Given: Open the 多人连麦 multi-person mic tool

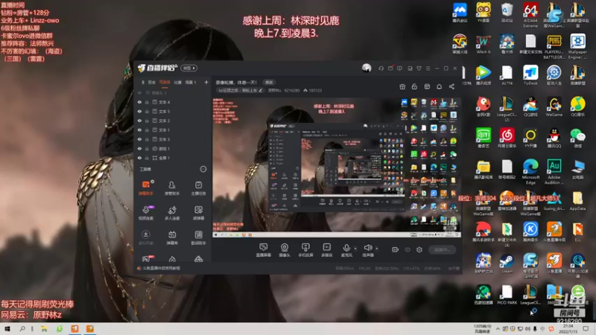Looking at the screenshot, I should pyautogui.click(x=172, y=212).
